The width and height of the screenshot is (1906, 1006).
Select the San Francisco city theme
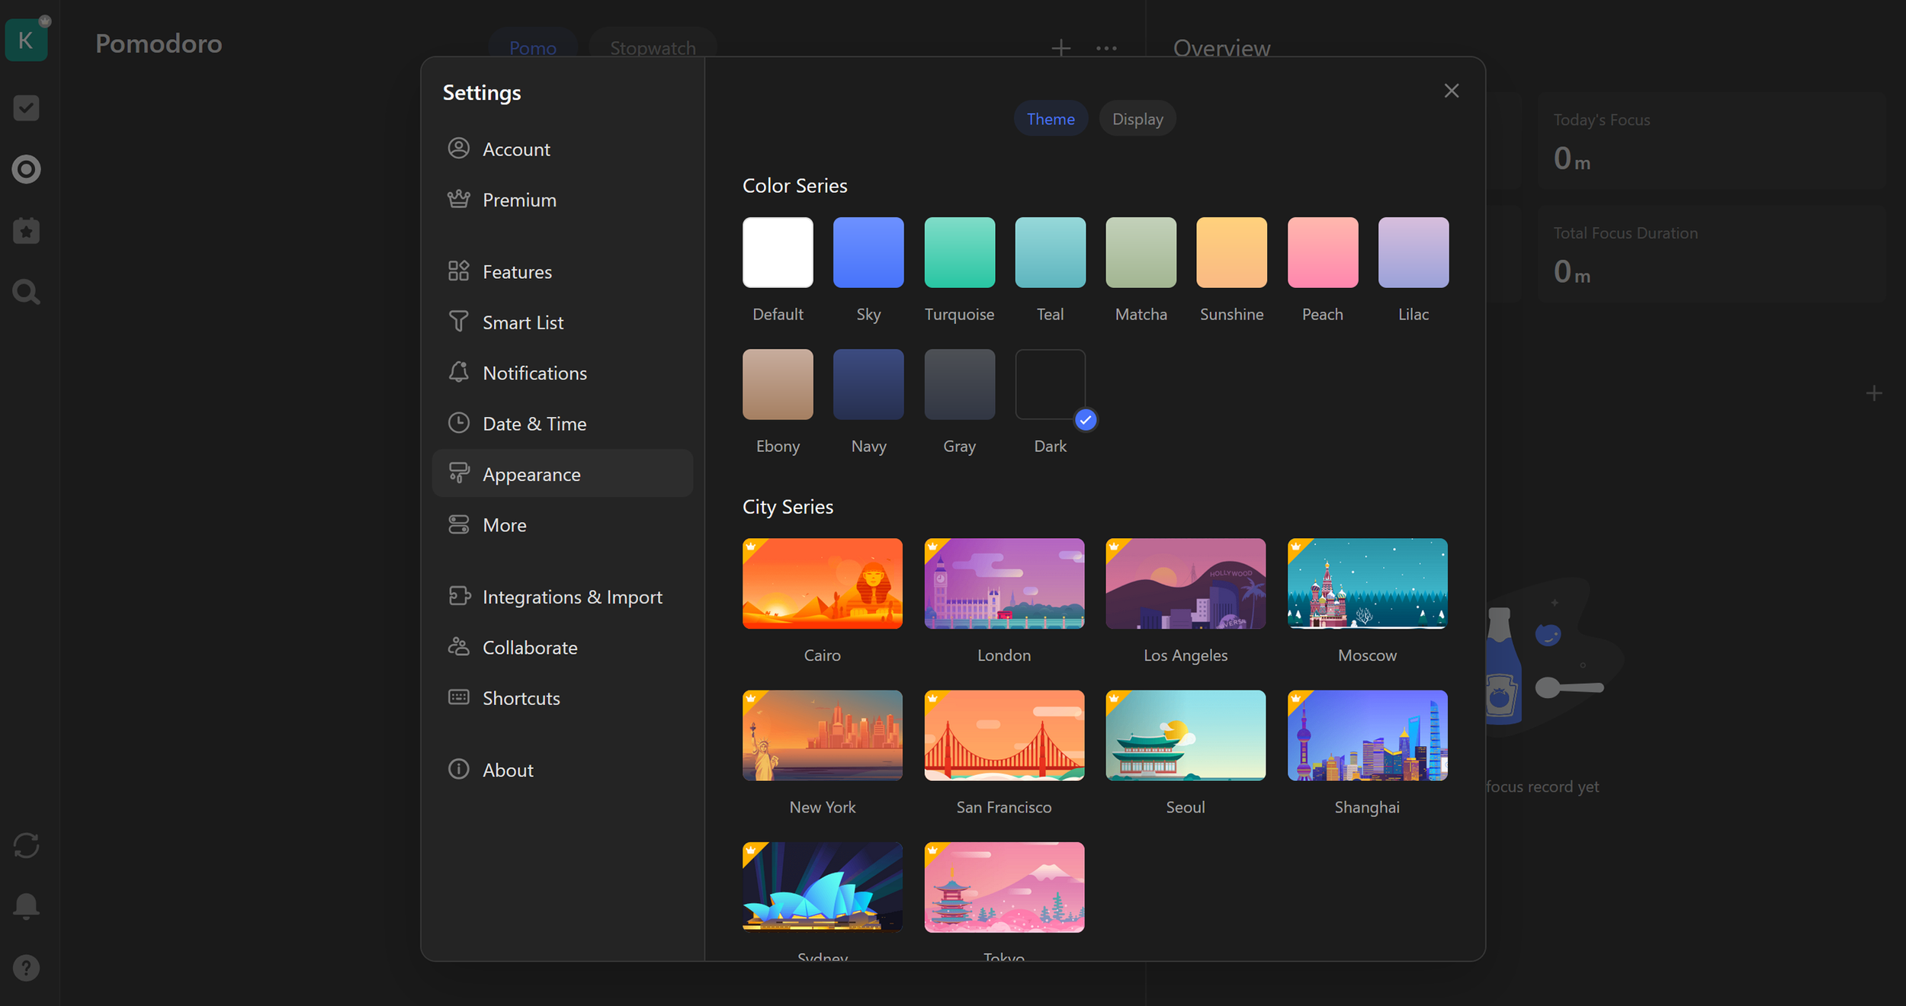[1003, 735]
